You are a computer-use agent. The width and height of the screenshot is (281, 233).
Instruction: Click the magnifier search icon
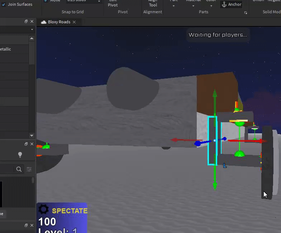click(19, 169)
